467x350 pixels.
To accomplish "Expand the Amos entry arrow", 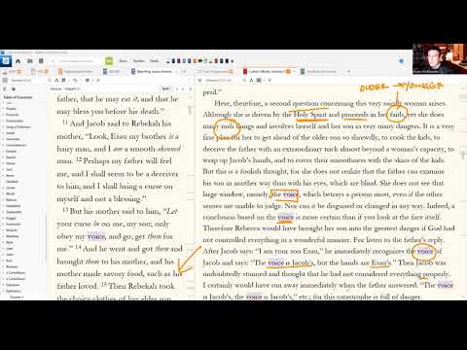I will pyautogui.click(x=4, y=176).
